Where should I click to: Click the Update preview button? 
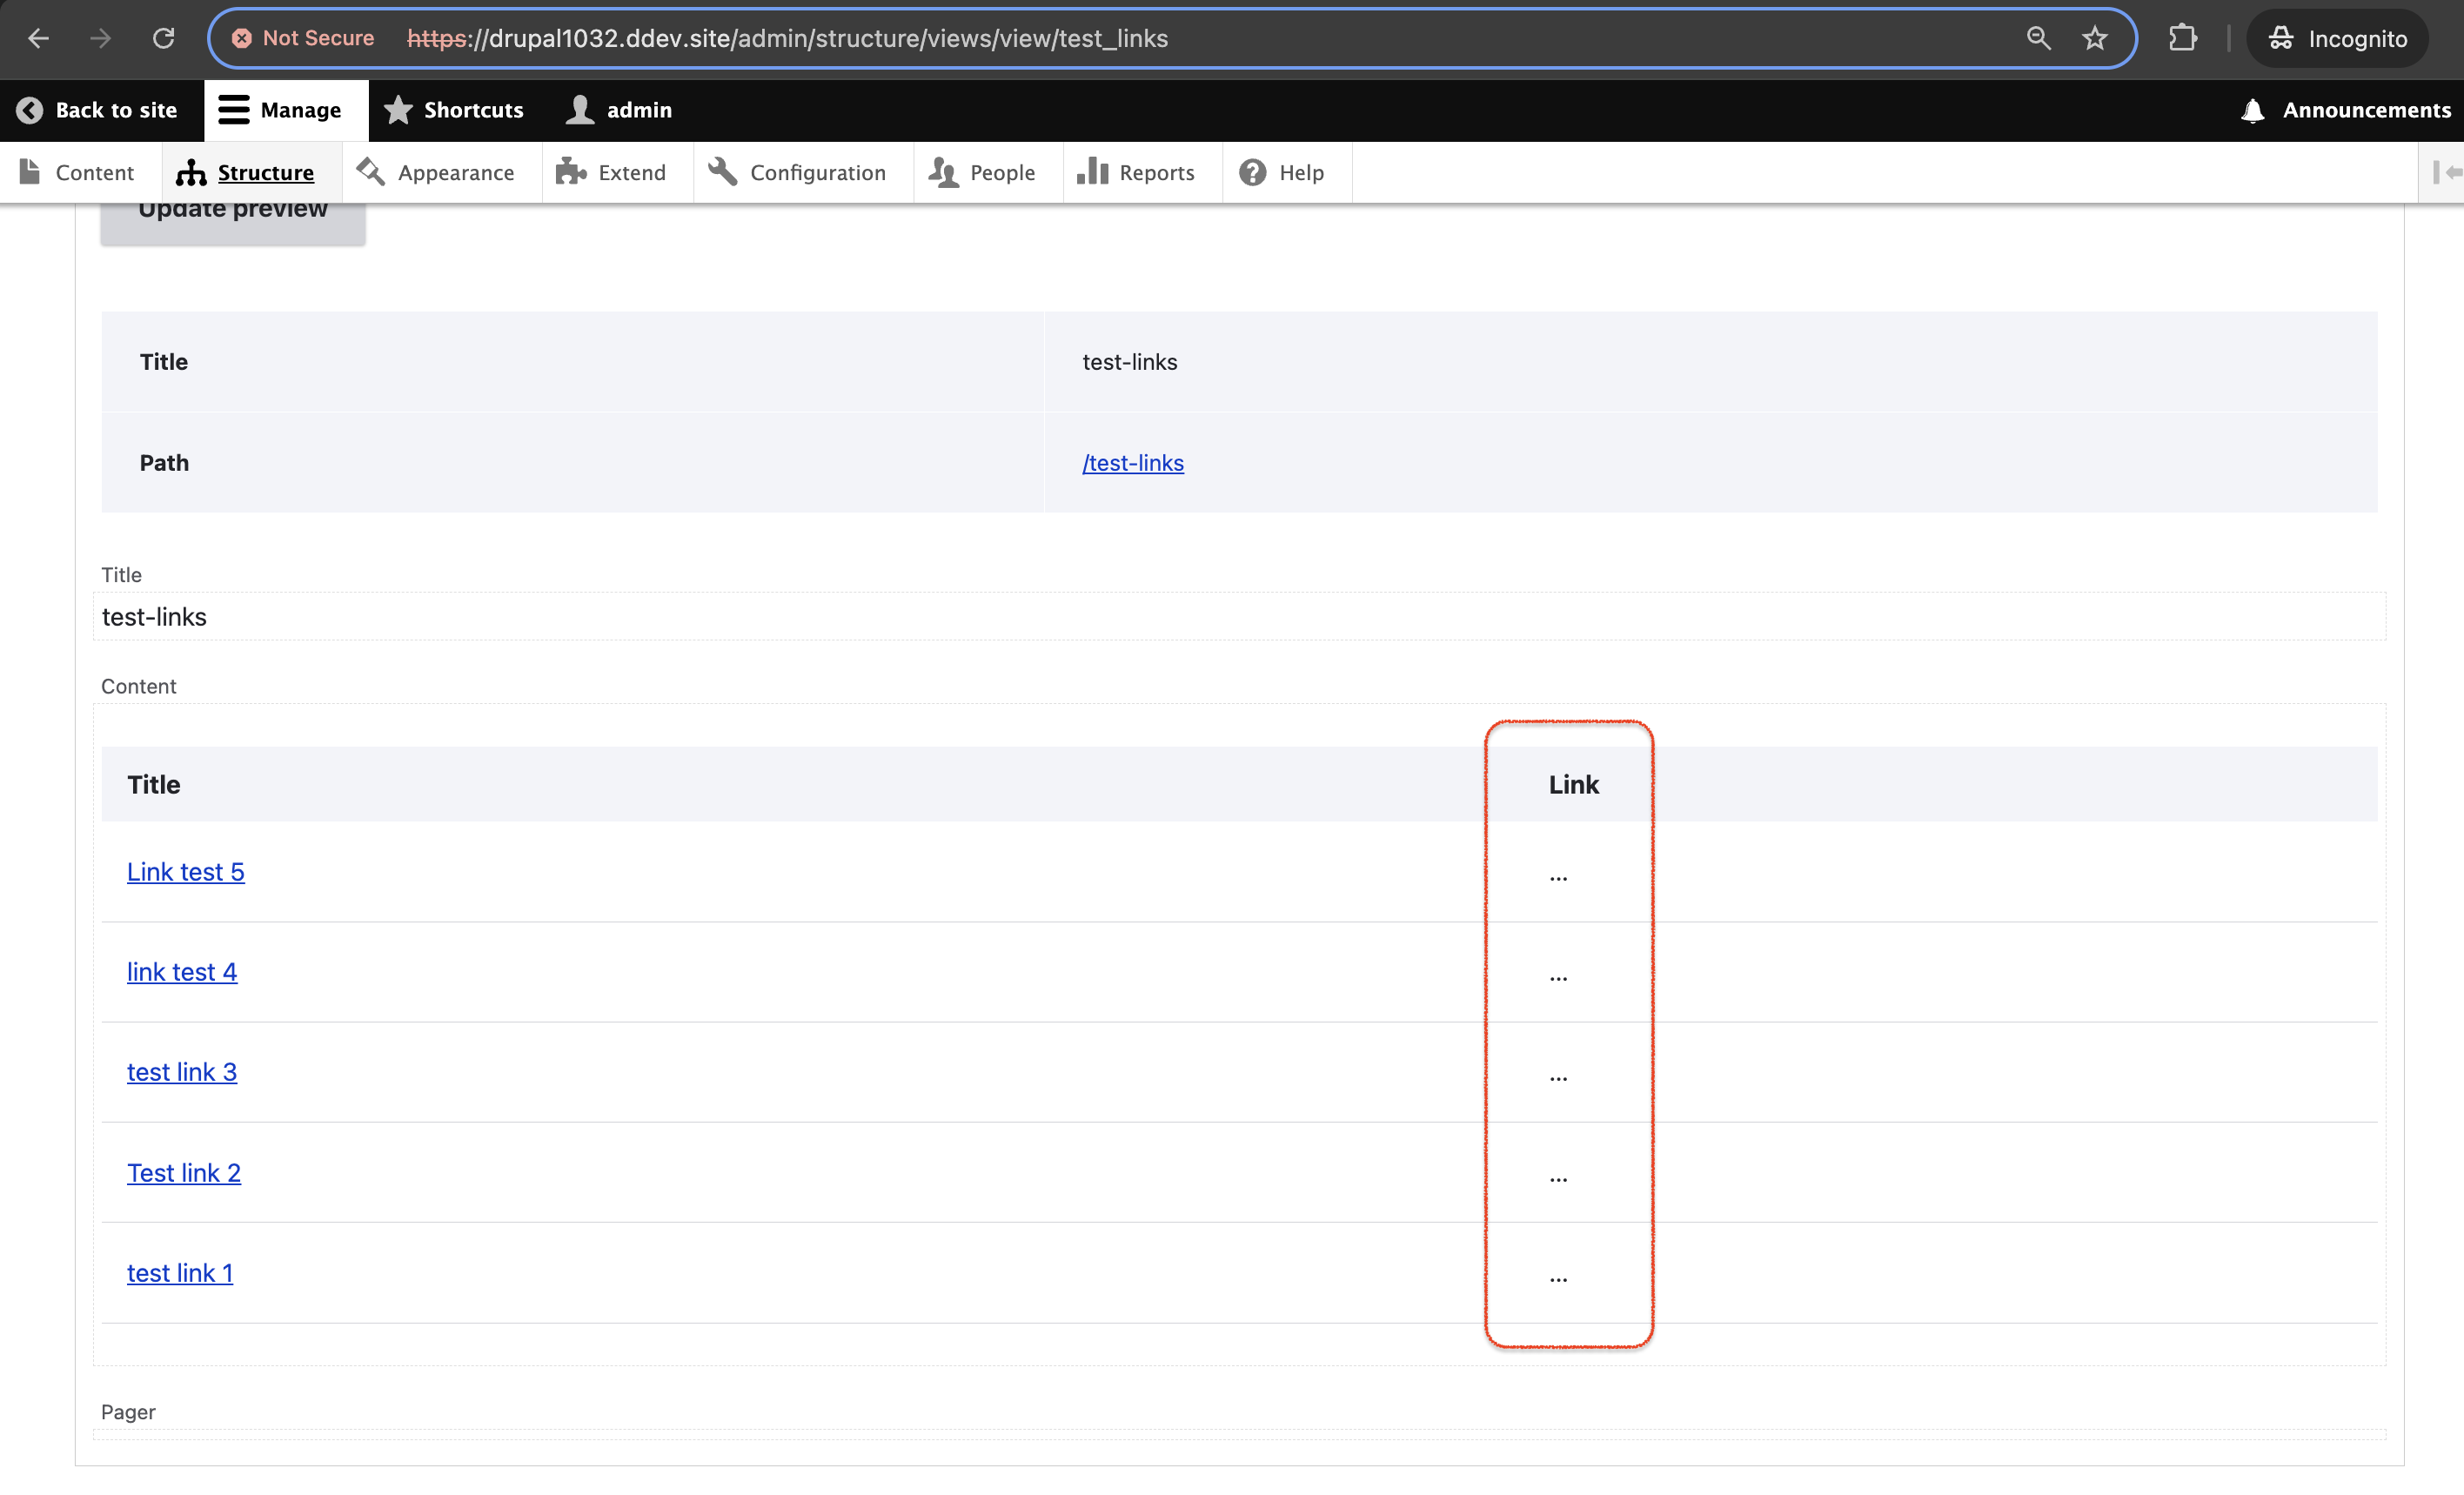[x=232, y=213]
